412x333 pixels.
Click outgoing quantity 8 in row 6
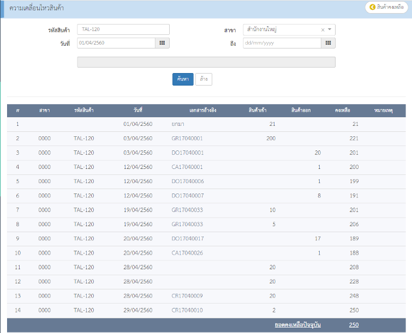pyautogui.click(x=319, y=196)
